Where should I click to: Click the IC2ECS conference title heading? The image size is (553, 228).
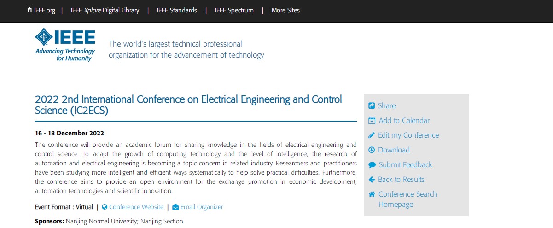189,105
